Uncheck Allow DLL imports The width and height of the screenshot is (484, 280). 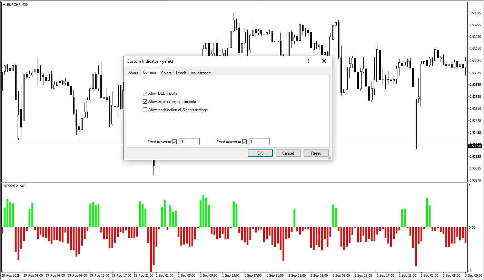pos(145,93)
